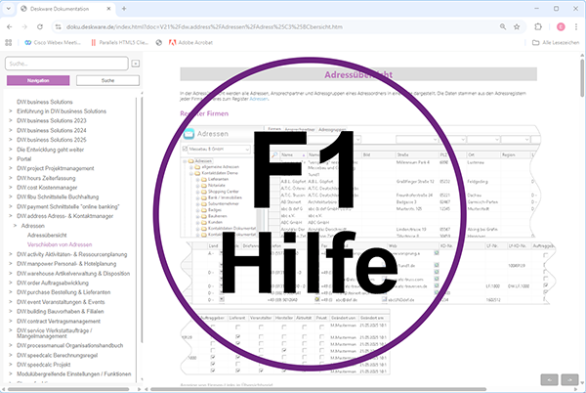Click the small button beside the Suche field
This screenshot has width=586, height=393.
(x=136, y=64)
